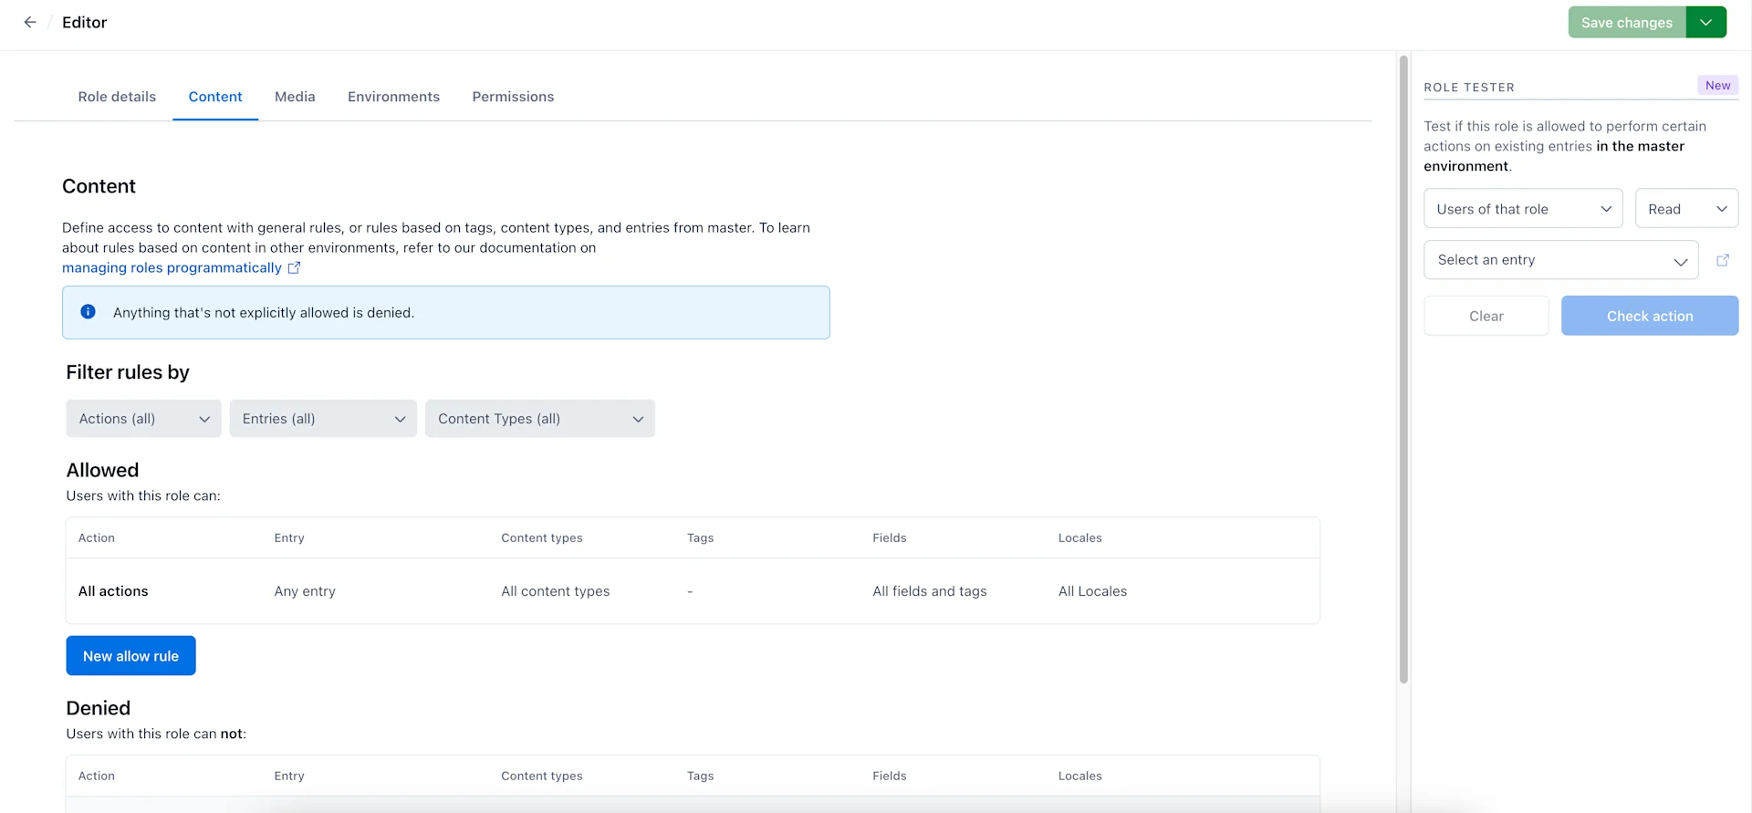Go back using the arrow icon
Image resolution: width=1752 pixels, height=813 pixels.
[x=30, y=22]
